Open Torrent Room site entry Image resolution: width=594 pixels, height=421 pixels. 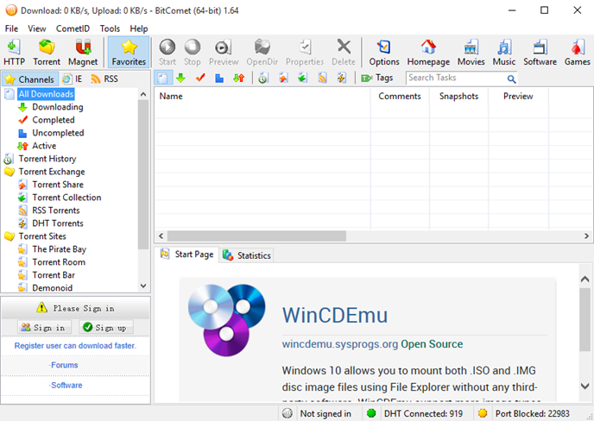(x=59, y=262)
